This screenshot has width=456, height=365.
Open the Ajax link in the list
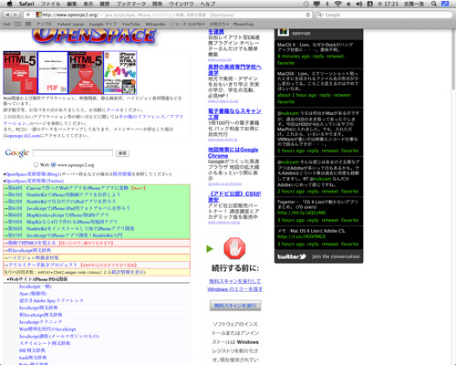(x=33, y=294)
